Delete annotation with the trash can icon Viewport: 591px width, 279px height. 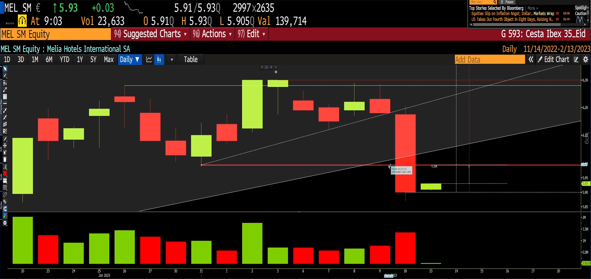click(5, 160)
